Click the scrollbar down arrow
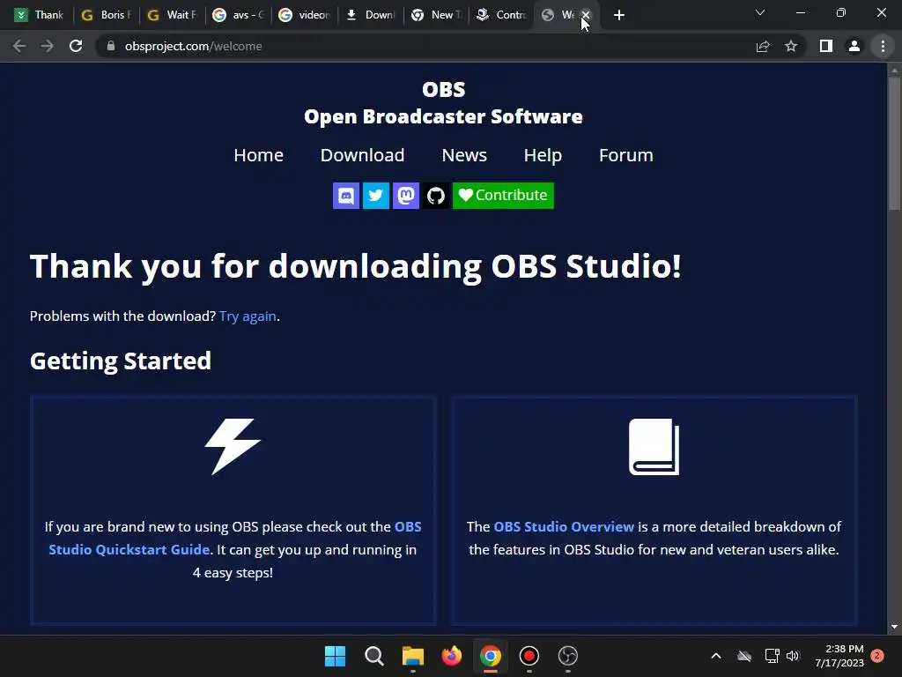This screenshot has width=902, height=677. pyautogui.click(x=894, y=627)
